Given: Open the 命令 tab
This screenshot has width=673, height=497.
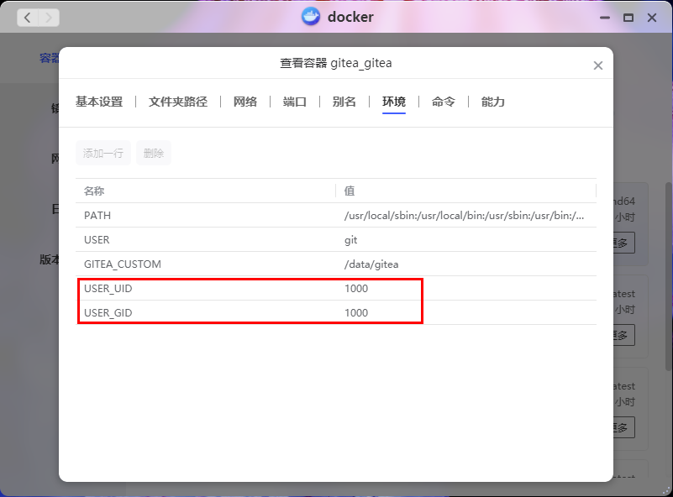Looking at the screenshot, I should pos(444,102).
